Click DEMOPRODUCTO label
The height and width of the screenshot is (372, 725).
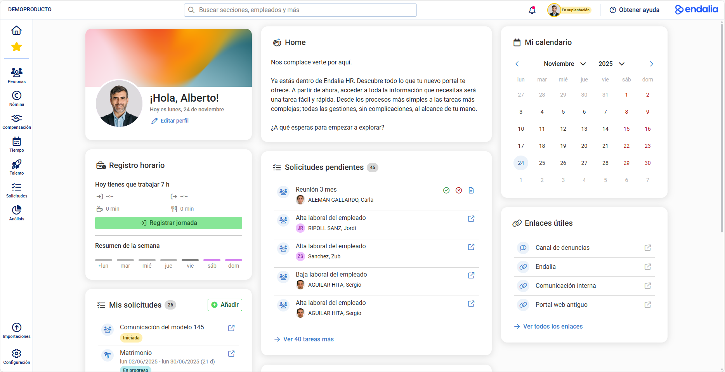[x=30, y=9]
